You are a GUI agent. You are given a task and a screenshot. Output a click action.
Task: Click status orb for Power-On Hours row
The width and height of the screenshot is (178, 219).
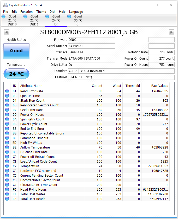(7, 114)
